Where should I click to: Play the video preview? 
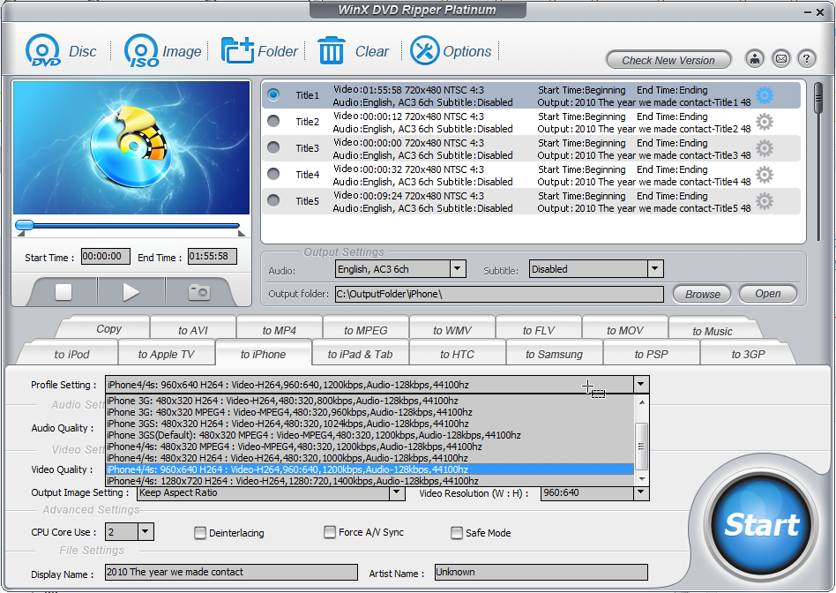point(131,292)
